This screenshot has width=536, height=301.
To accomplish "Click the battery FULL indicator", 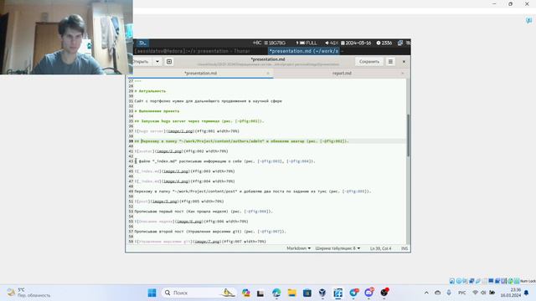I will coord(307,43).
